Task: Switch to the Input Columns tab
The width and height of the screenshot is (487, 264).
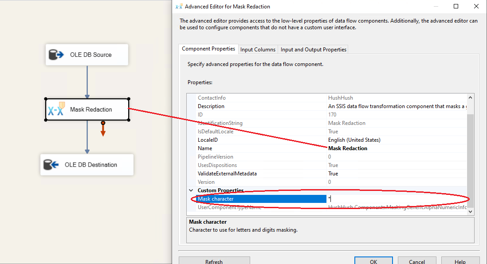Action: pos(258,50)
